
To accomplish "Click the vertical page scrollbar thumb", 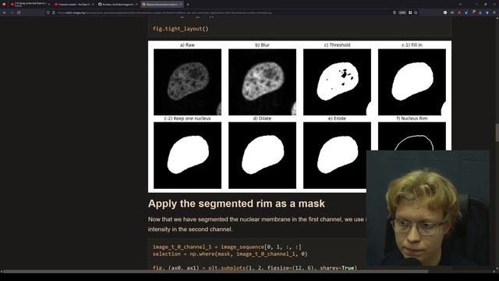I will coord(497,133).
